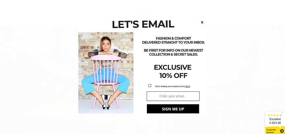Viewport: 285px width, 134px height.
Task: Click the faded brand logo in header
Action: [x=142, y=9]
